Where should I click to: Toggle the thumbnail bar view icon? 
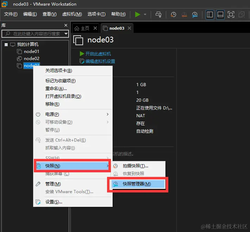[220, 14]
